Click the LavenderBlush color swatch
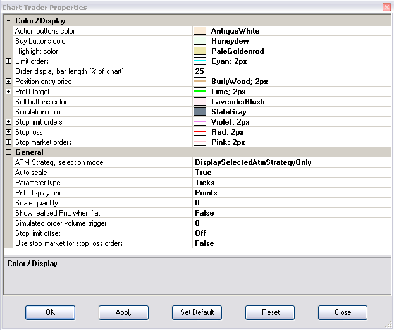Viewport: 394px width, 330px height. tap(200, 101)
